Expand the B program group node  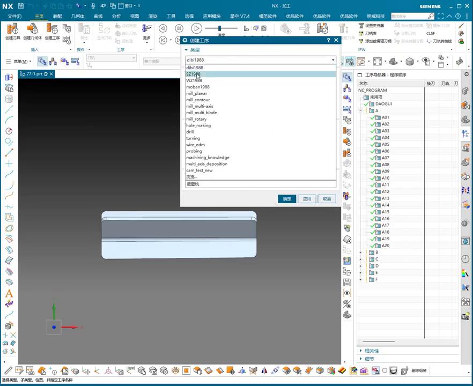360,253
